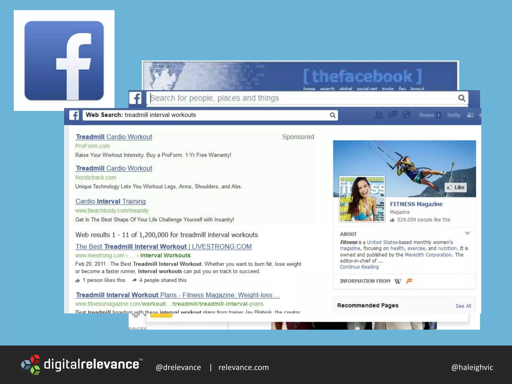
Task: Click the fitnessmagazine.com workout URL
Action: point(169,304)
